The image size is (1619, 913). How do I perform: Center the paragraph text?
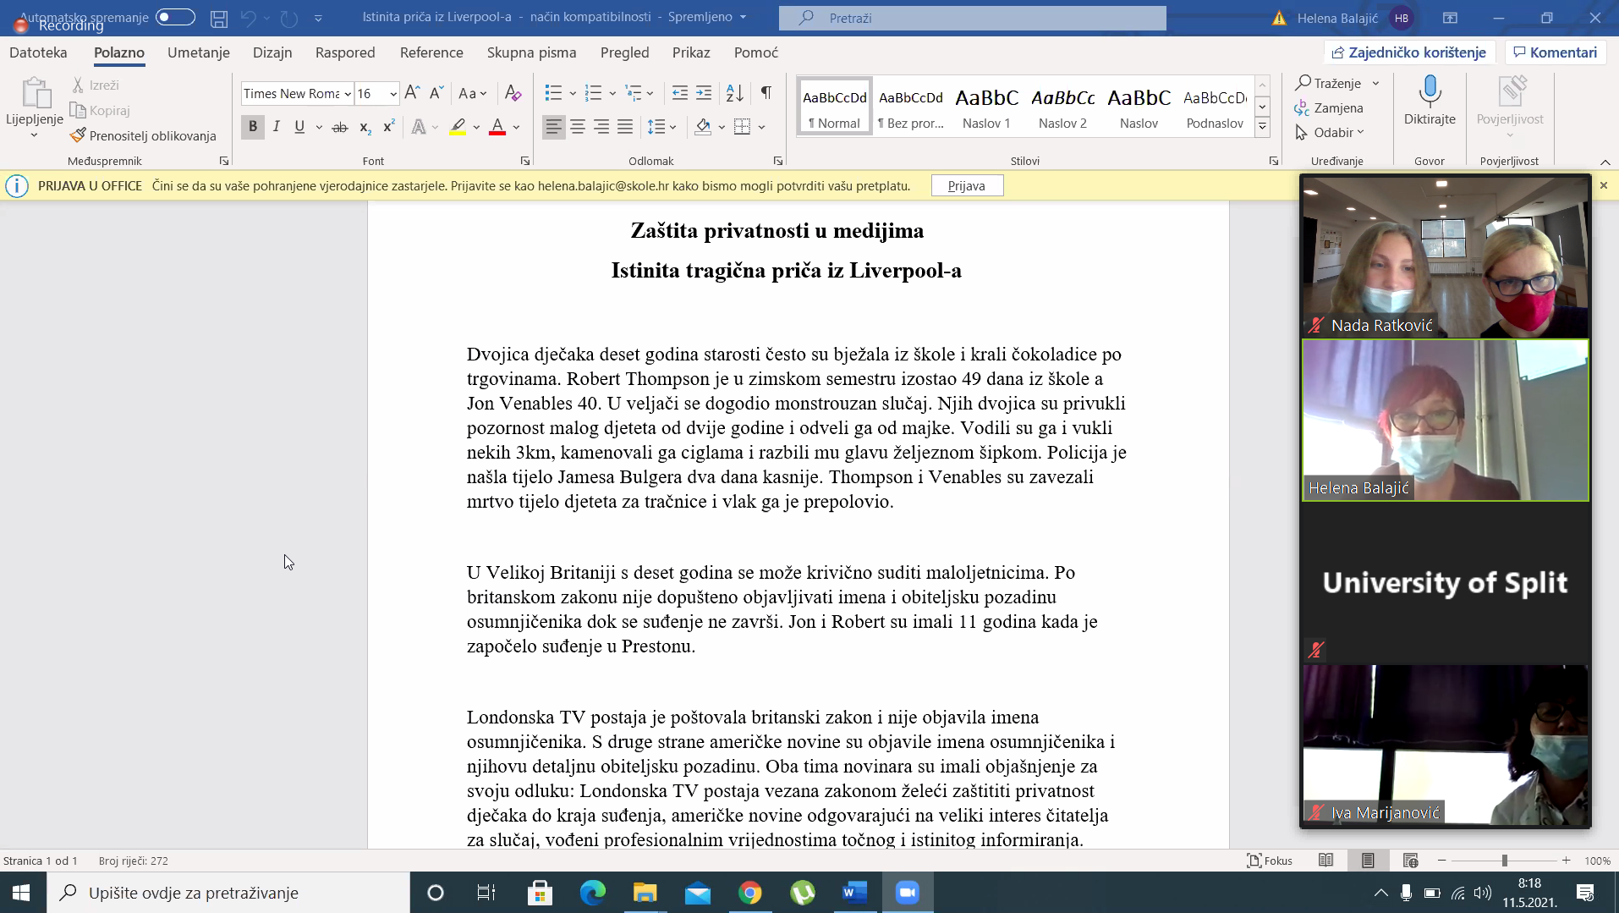(x=578, y=127)
